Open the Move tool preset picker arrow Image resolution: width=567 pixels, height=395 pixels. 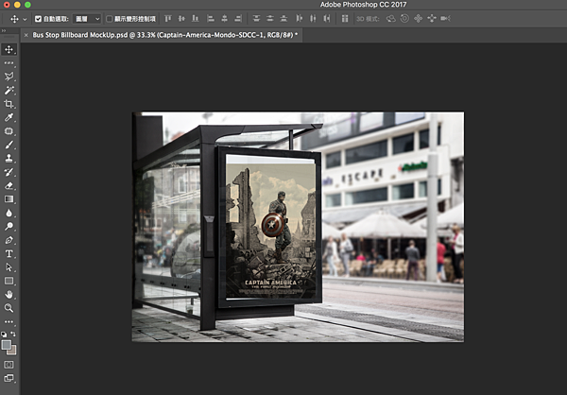(x=24, y=18)
